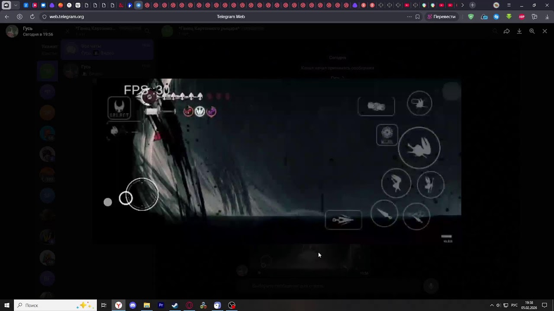Close the Telegram media viewer
Viewport: 554px width, 311px height.
point(544,31)
